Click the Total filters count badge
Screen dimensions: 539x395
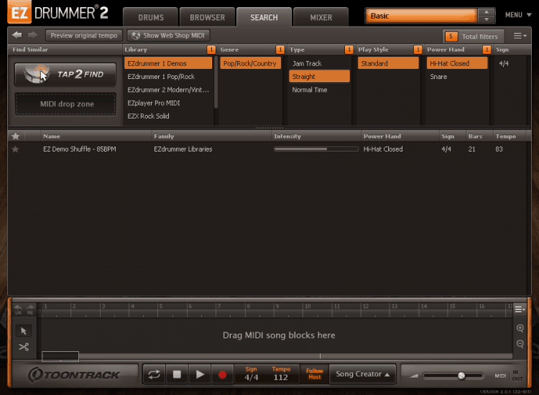pos(451,36)
